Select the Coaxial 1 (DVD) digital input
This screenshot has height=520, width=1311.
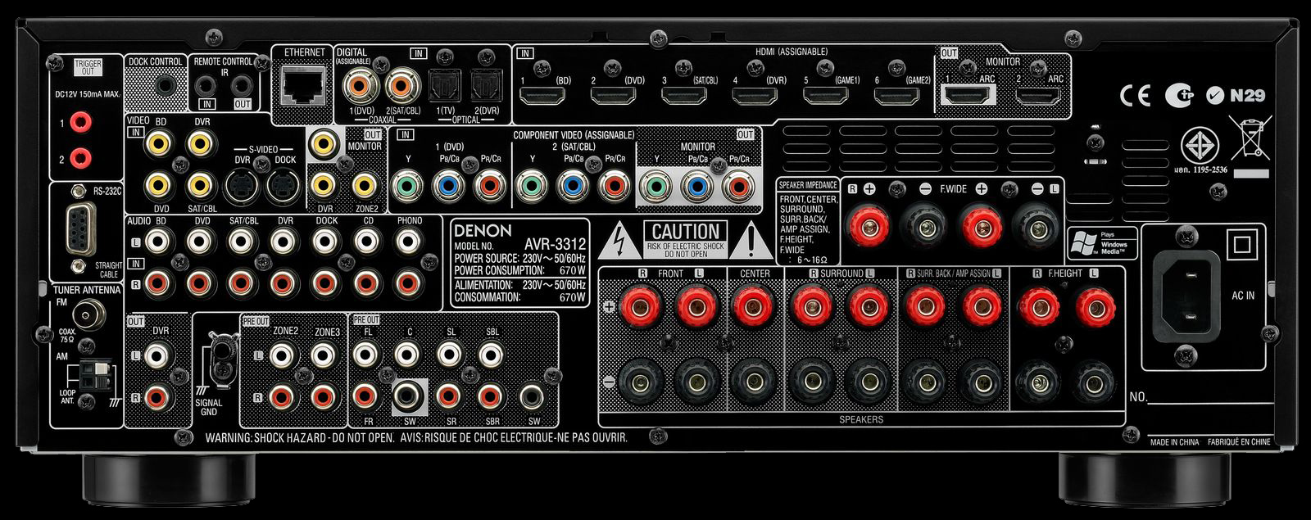(x=359, y=84)
